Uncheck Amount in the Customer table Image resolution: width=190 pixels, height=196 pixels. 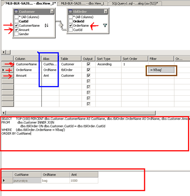17,30
